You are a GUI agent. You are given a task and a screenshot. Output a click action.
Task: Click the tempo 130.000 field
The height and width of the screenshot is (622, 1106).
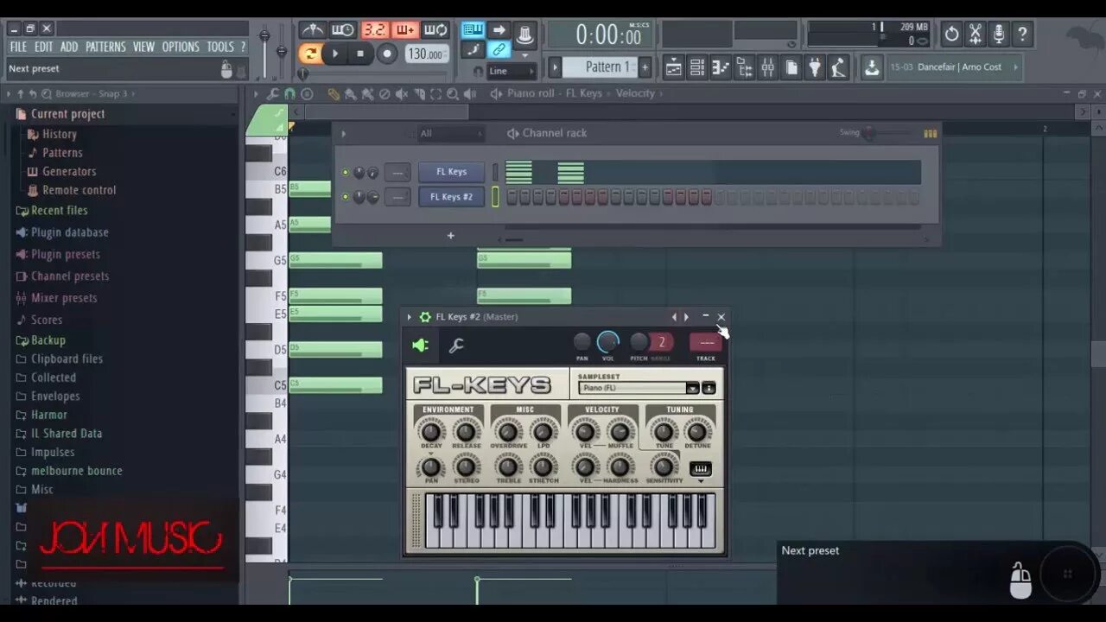[x=427, y=54]
